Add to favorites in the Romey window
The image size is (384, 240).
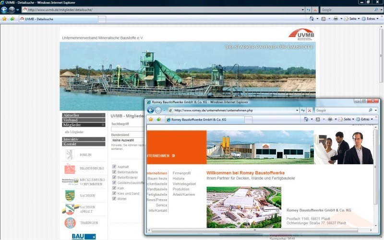pos(159,119)
